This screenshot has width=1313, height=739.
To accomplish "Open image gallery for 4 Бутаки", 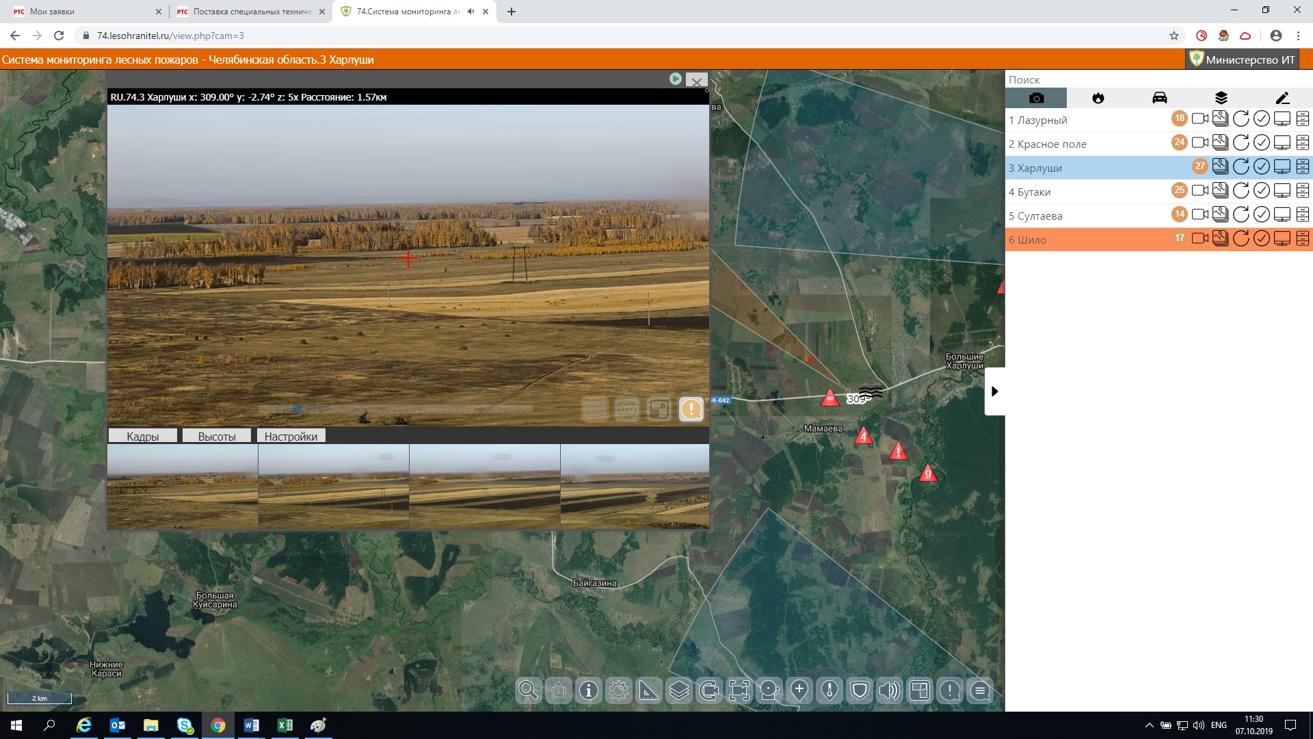I will point(1220,191).
